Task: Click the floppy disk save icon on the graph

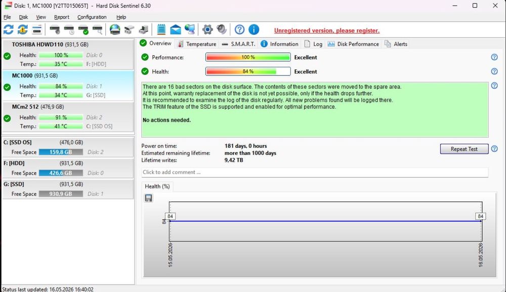Action: [148, 198]
